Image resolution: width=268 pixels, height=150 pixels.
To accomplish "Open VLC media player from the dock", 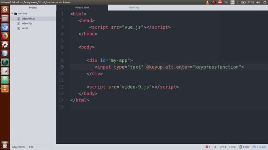I will tap(5, 89).
